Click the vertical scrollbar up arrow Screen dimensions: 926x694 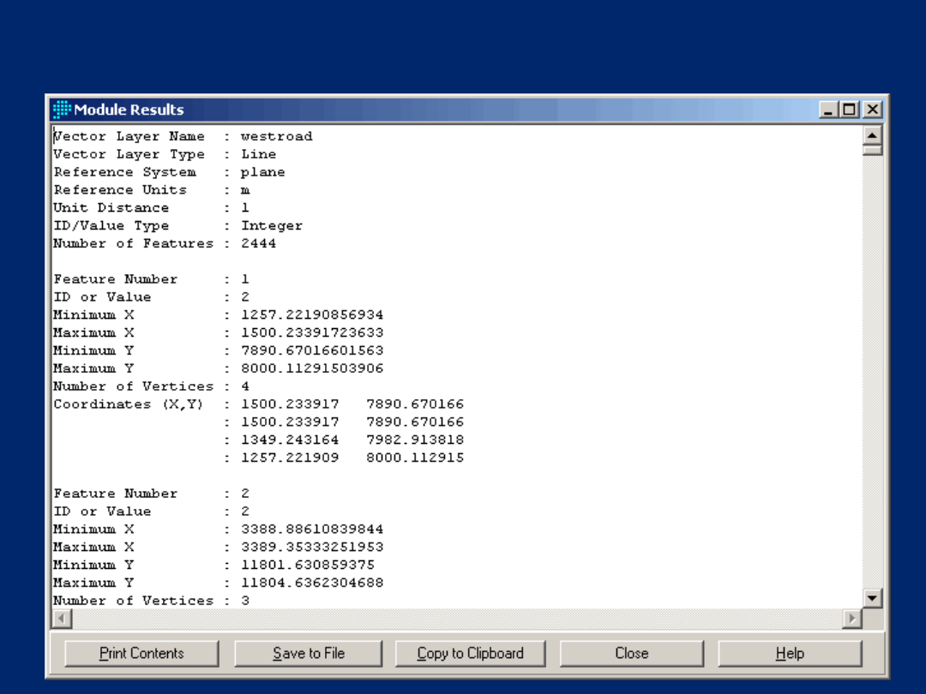click(872, 135)
